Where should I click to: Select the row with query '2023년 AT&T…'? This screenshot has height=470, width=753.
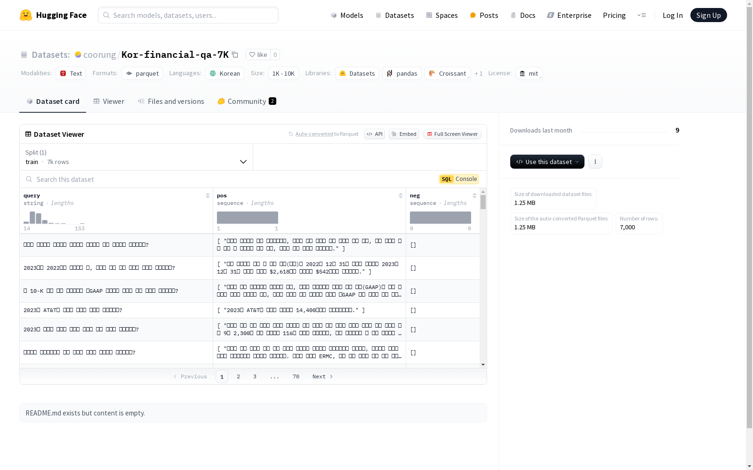[249, 310]
